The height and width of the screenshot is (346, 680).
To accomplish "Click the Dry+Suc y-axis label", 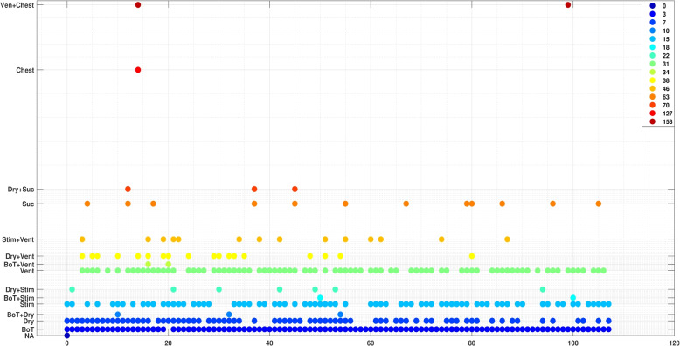I will (20, 189).
